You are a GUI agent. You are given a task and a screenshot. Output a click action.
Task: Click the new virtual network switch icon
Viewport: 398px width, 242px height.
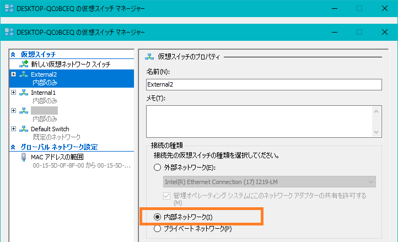click(x=24, y=64)
